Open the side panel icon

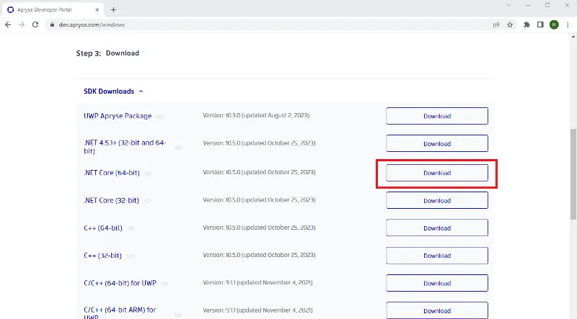coord(540,24)
